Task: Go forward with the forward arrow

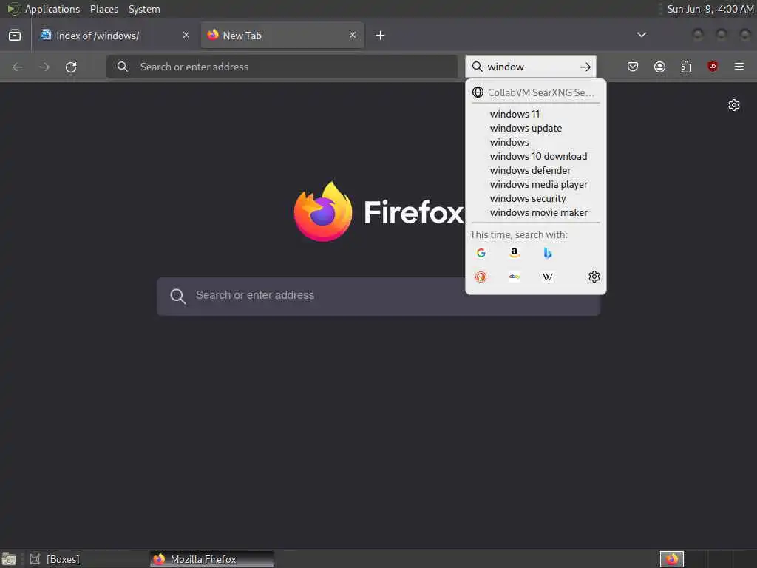Action: 44,67
